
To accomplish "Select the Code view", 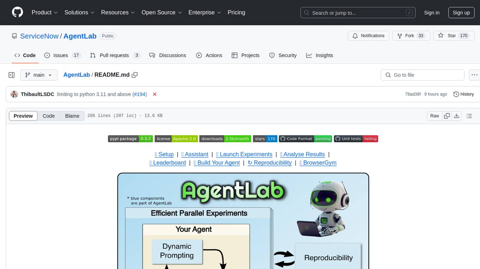I will tap(49, 116).
